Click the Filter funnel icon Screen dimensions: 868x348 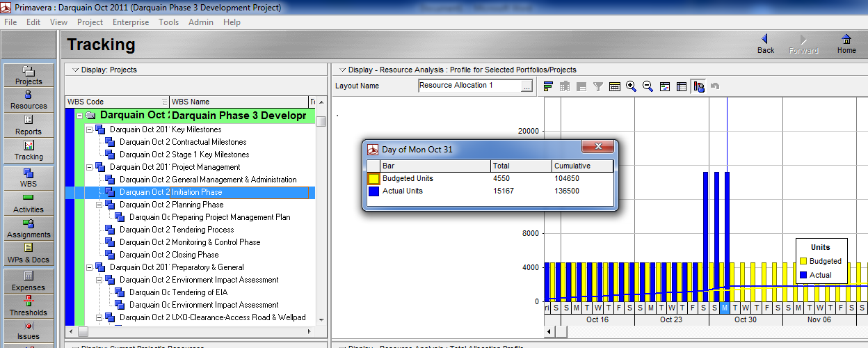[597, 86]
